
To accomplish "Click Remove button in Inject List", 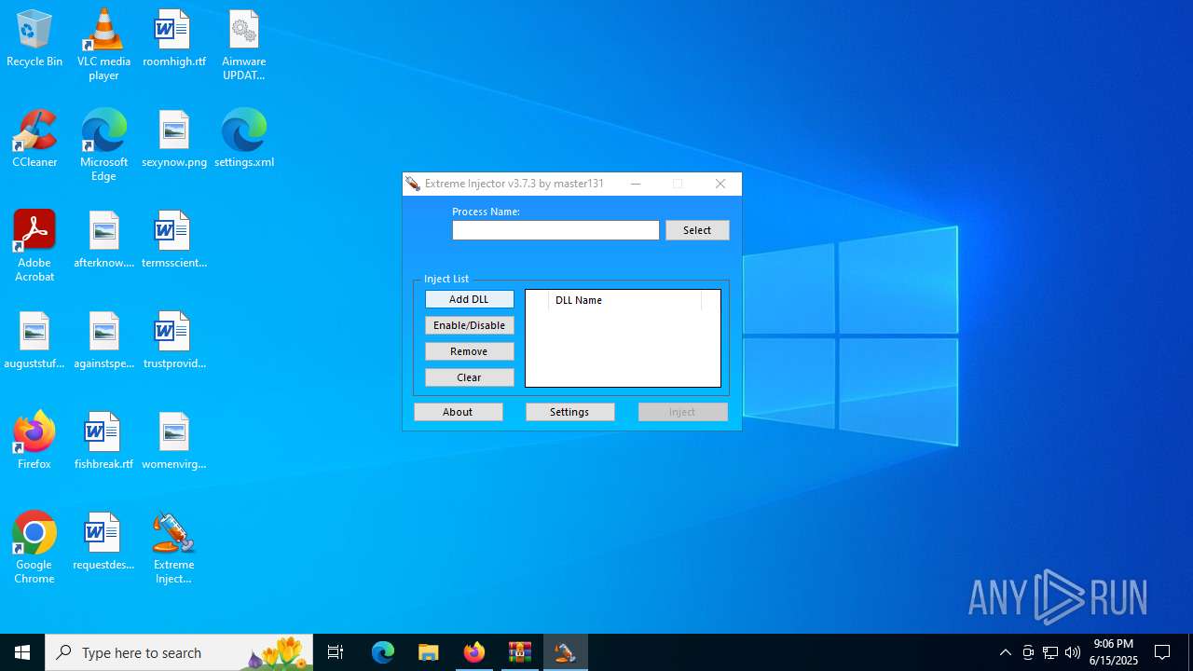I will [469, 351].
